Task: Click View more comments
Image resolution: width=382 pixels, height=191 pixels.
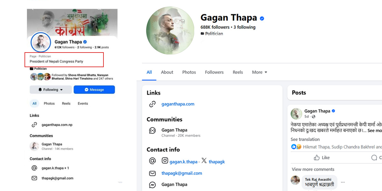Action: pos(313,169)
